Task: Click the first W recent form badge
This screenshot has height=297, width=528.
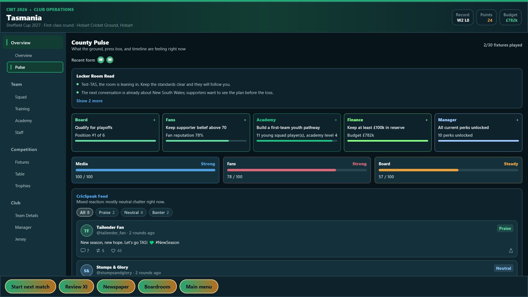Action: click(x=101, y=60)
